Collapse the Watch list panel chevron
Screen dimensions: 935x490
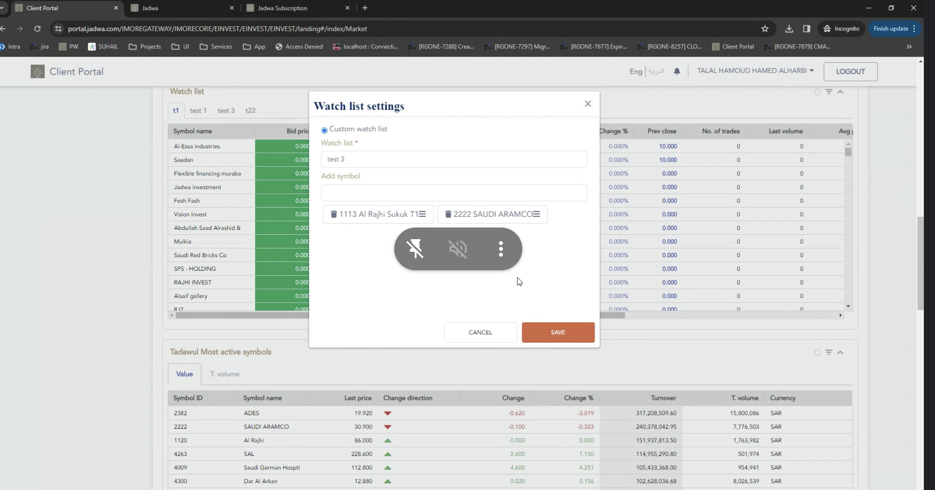[x=840, y=92]
